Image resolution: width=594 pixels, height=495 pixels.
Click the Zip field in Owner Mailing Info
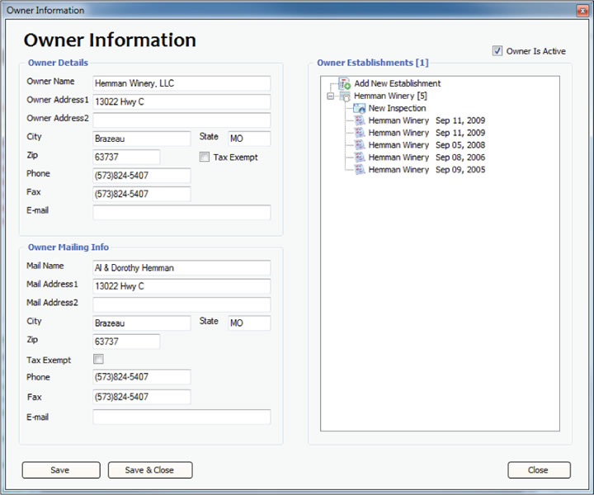(126, 342)
